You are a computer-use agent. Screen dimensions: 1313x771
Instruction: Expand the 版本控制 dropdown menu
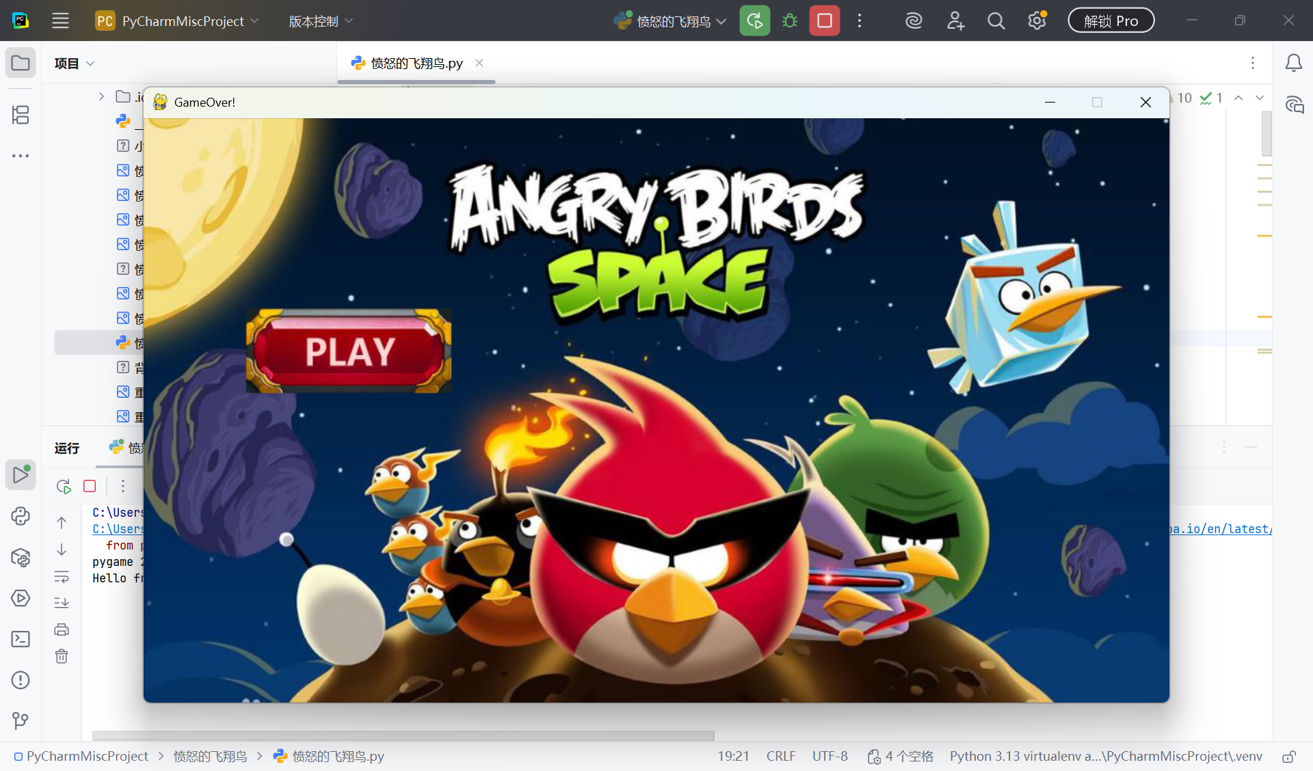[321, 21]
